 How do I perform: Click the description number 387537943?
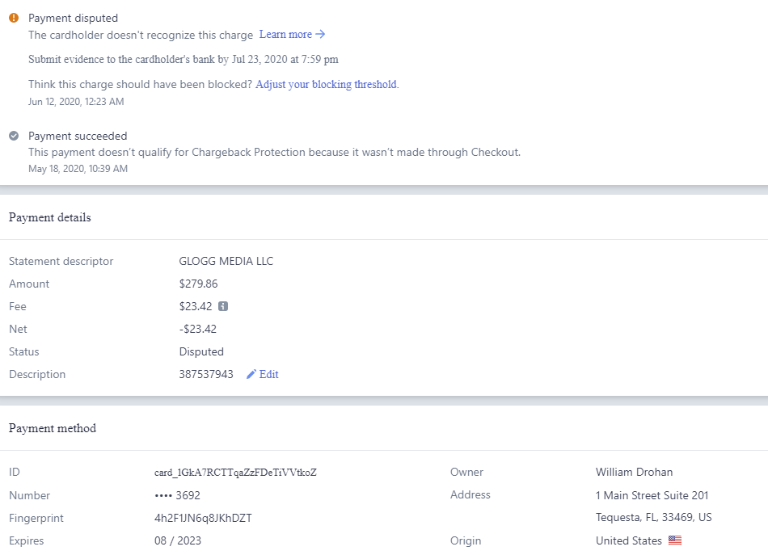[x=206, y=374]
